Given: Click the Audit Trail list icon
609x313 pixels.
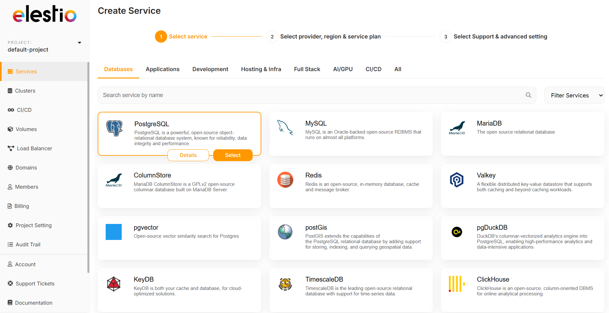Looking at the screenshot, I should pos(10,244).
